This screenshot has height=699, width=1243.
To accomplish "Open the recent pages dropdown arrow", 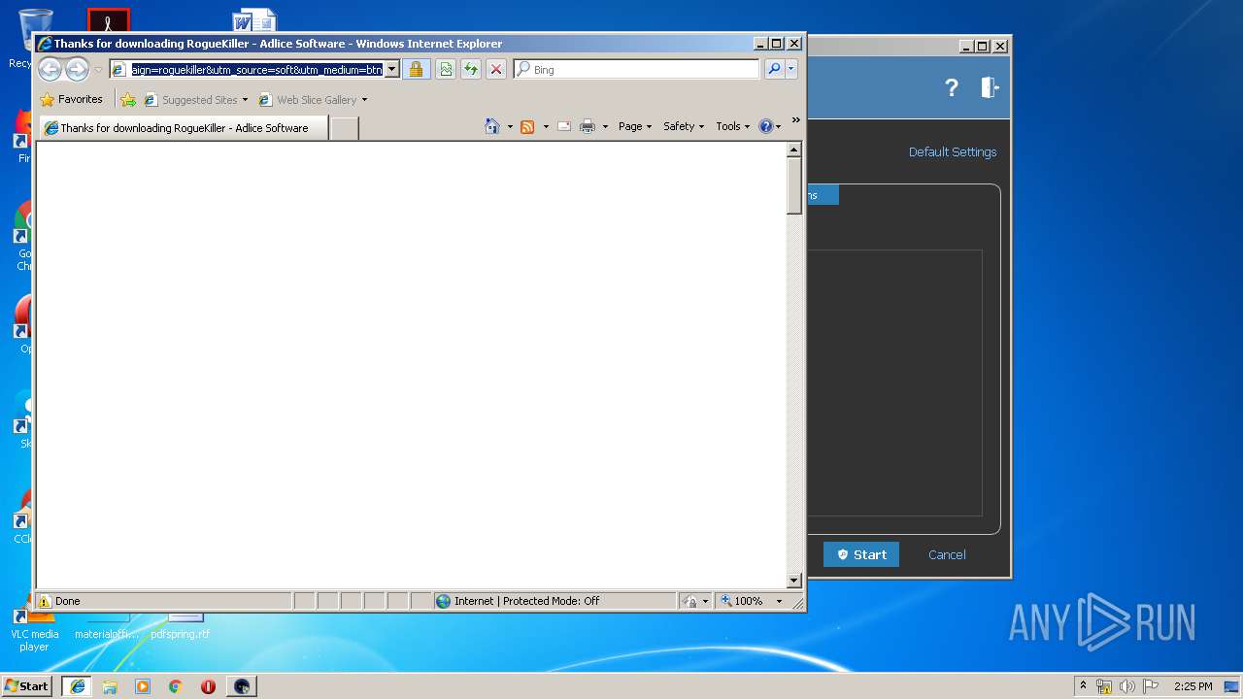I will pyautogui.click(x=98, y=70).
